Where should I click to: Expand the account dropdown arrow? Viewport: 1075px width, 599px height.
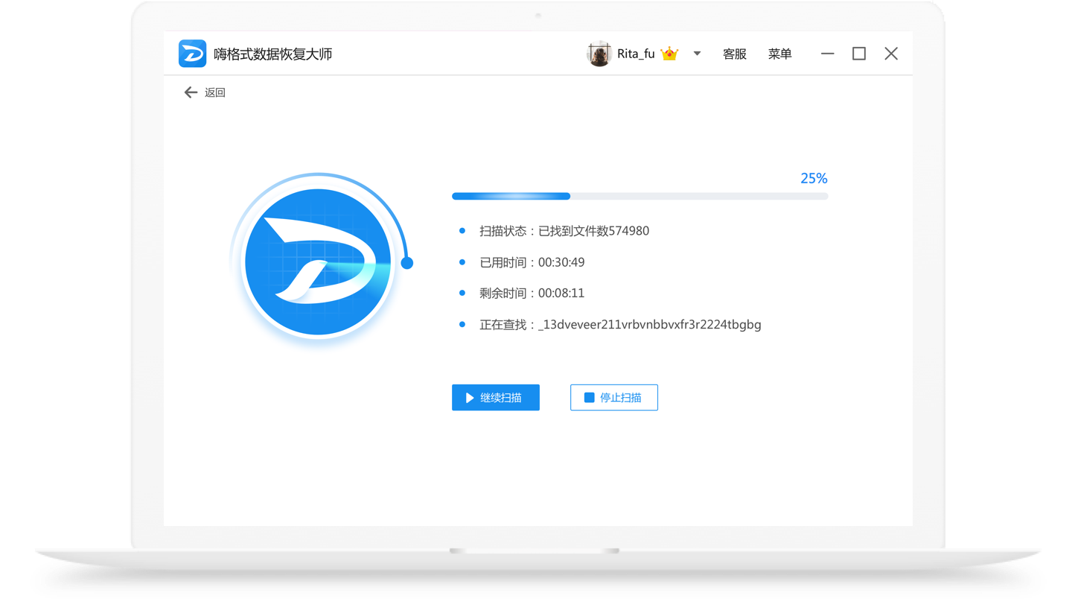coord(697,54)
